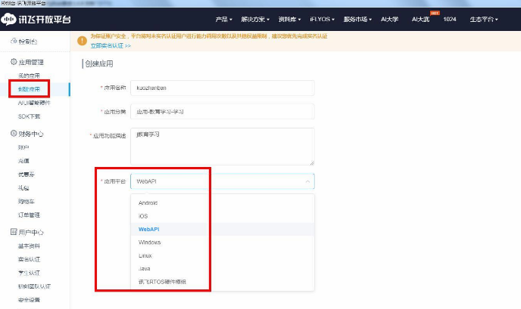Image resolution: width=521 pixels, height=309 pixels.
Task: Open 我的应用 in the sidebar
Action: [29, 76]
